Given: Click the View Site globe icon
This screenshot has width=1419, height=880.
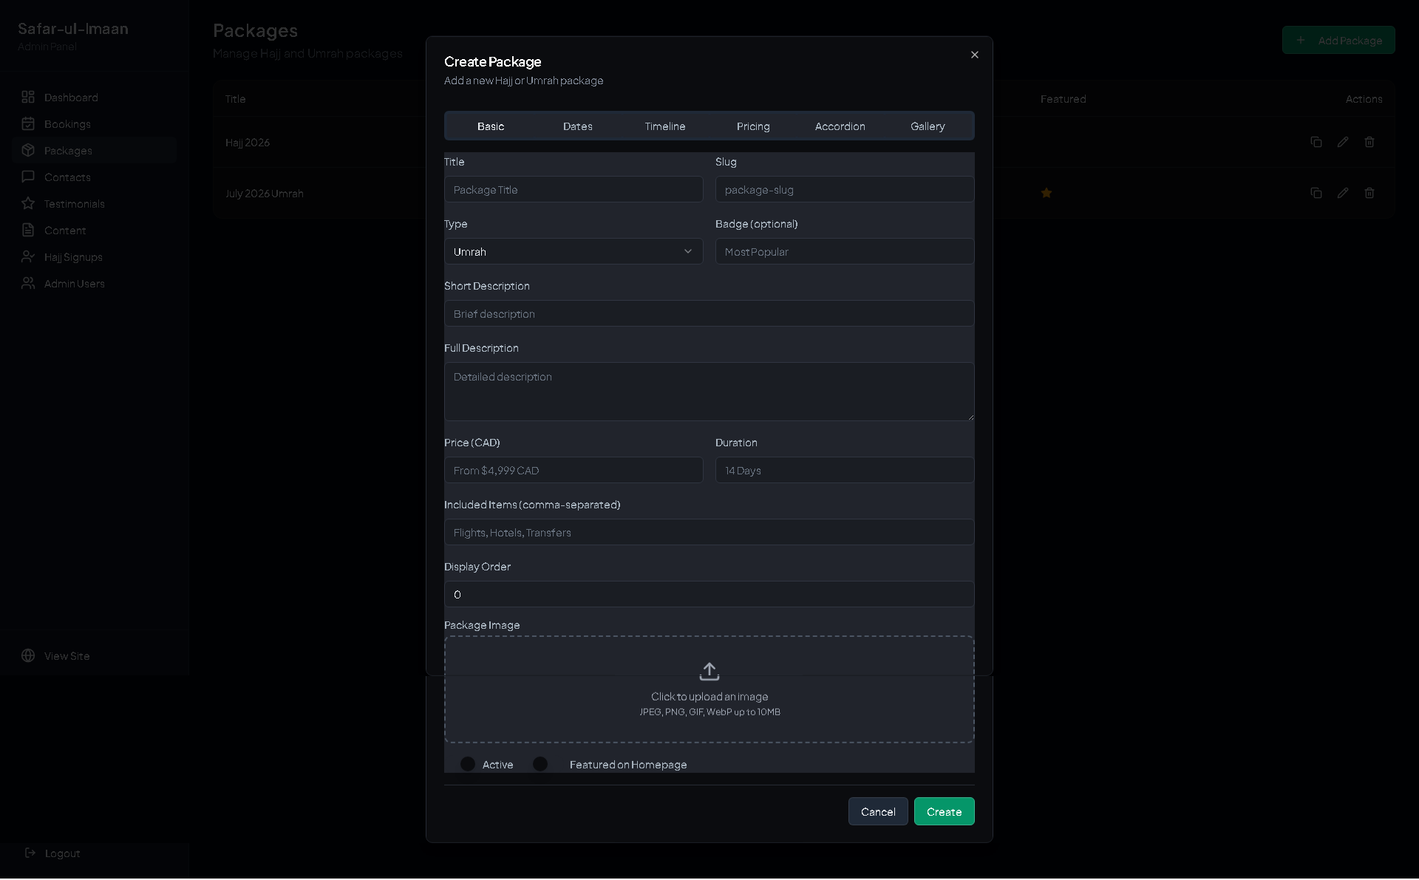Looking at the screenshot, I should (x=28, y=655).
